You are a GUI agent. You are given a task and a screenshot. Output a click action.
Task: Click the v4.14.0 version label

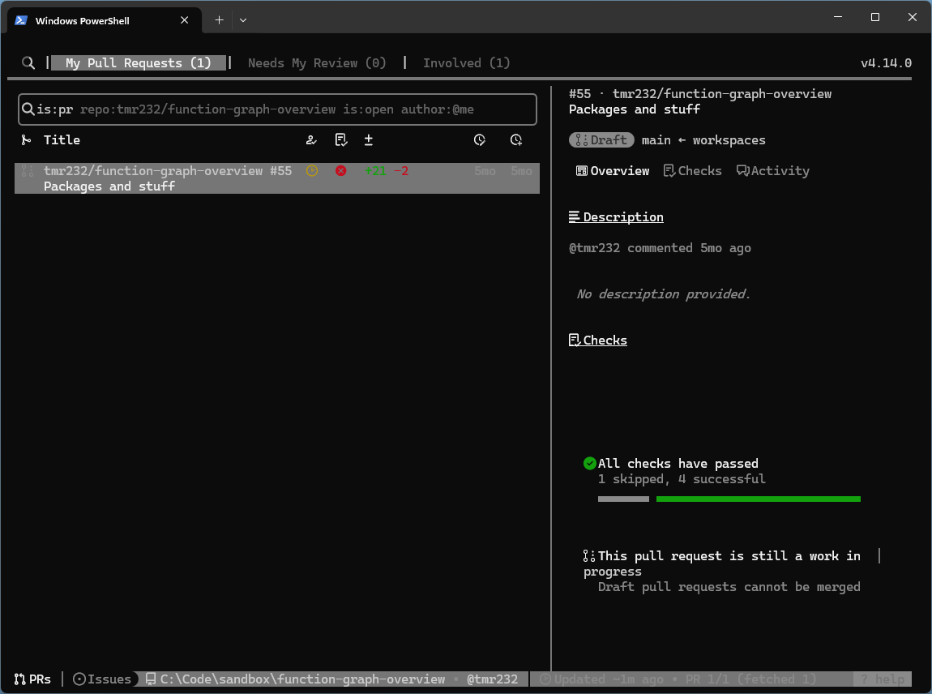(886, 63)
